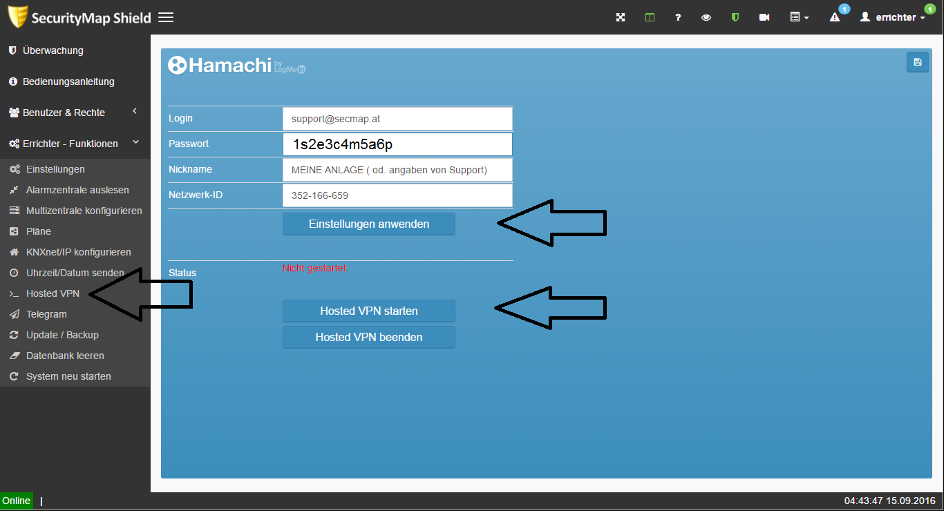This screenshot has width=946, height=513.
Task: Click the Einstellungen gears icon
Action: [x=15, y=169]
